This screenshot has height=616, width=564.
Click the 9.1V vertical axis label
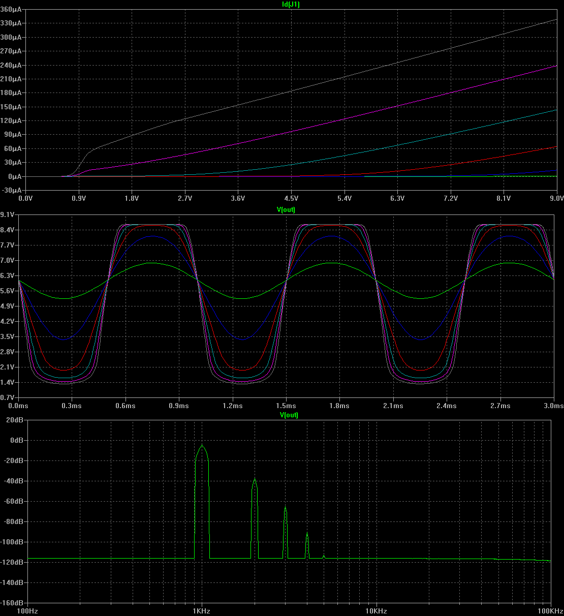(8, 215)
